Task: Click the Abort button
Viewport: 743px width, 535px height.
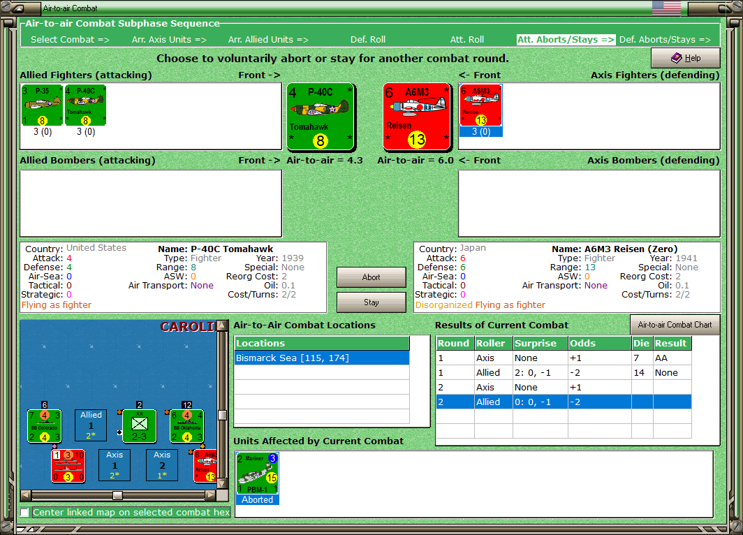Action: tap(371, 277)
